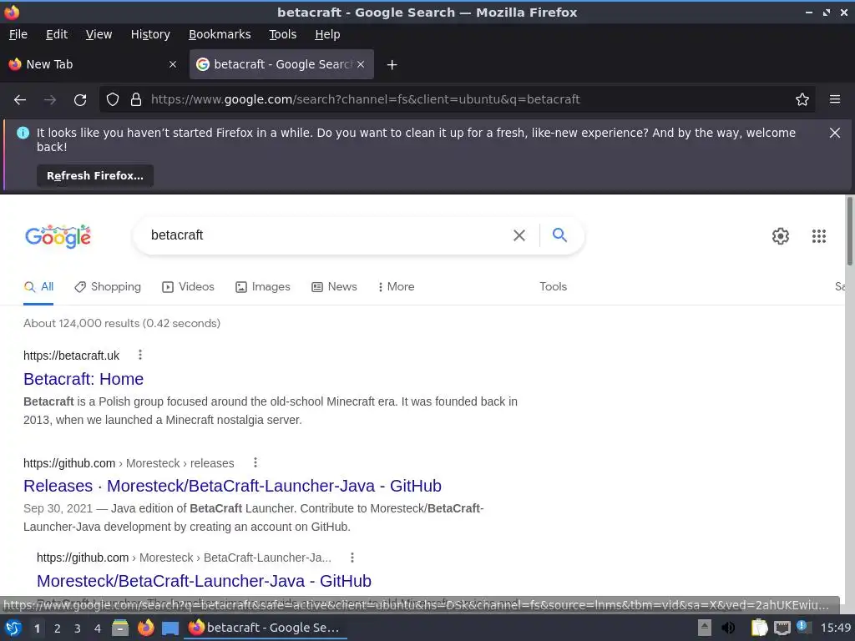Open the clipboard manager tray icon

[x=759, y=628]
